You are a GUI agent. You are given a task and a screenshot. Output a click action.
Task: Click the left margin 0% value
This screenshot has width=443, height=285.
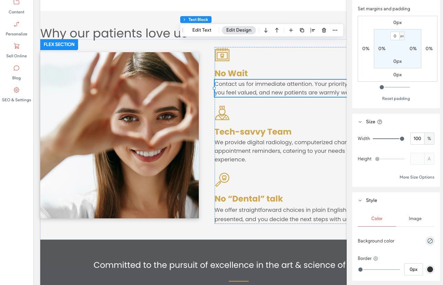[x=366, y=49]
